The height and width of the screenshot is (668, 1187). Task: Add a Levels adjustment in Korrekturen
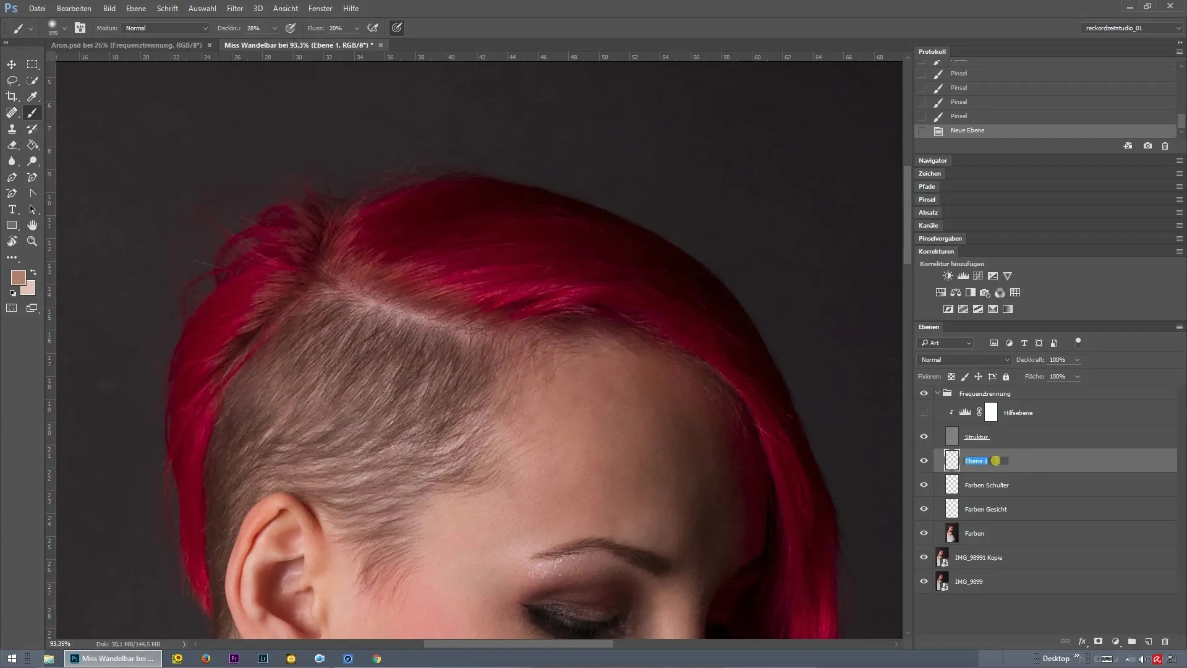963,276
